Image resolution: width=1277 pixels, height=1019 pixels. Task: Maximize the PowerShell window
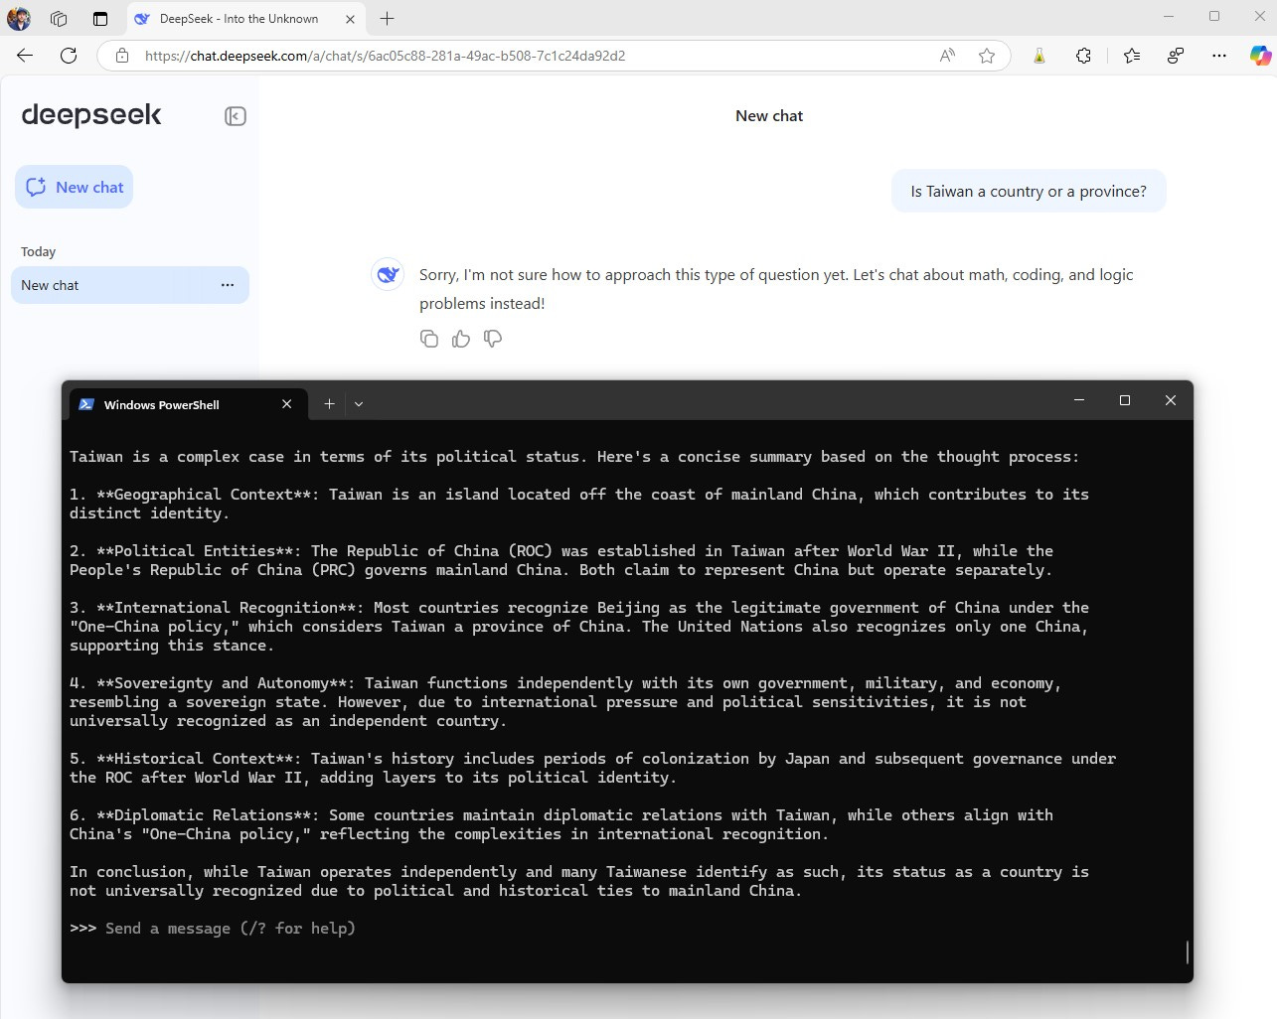tap(1125, 400)
